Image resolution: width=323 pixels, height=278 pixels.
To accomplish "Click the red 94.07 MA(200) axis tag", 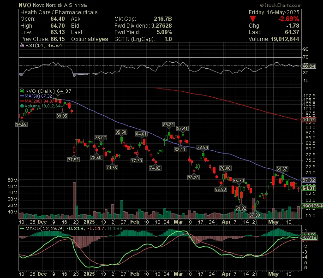I will [309, 120].
